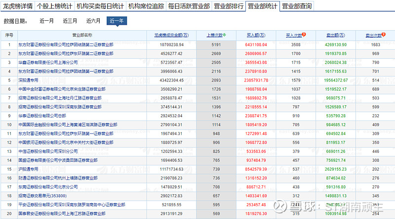Open 平安证券深圳深南东路罗湖商务中心营业部 link
The width and height of the screenshot is (395, 219).
point(72,205)
